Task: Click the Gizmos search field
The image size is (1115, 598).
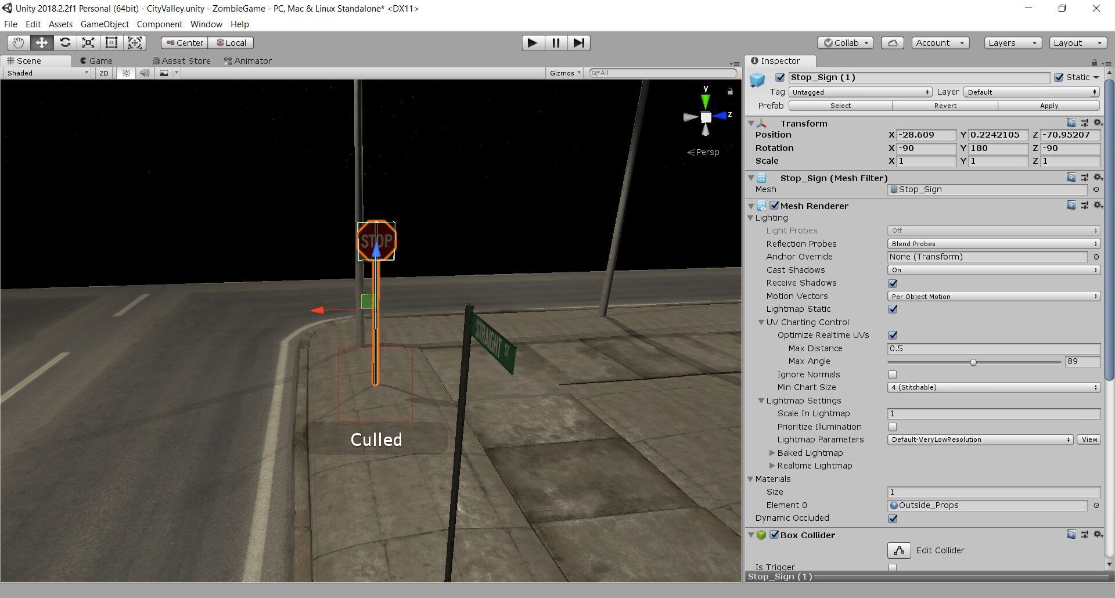Action: (662, 73)
